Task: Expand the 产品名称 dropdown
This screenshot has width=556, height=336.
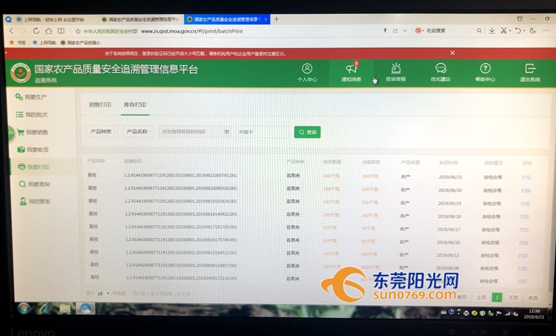Action: tap(138, 131)
